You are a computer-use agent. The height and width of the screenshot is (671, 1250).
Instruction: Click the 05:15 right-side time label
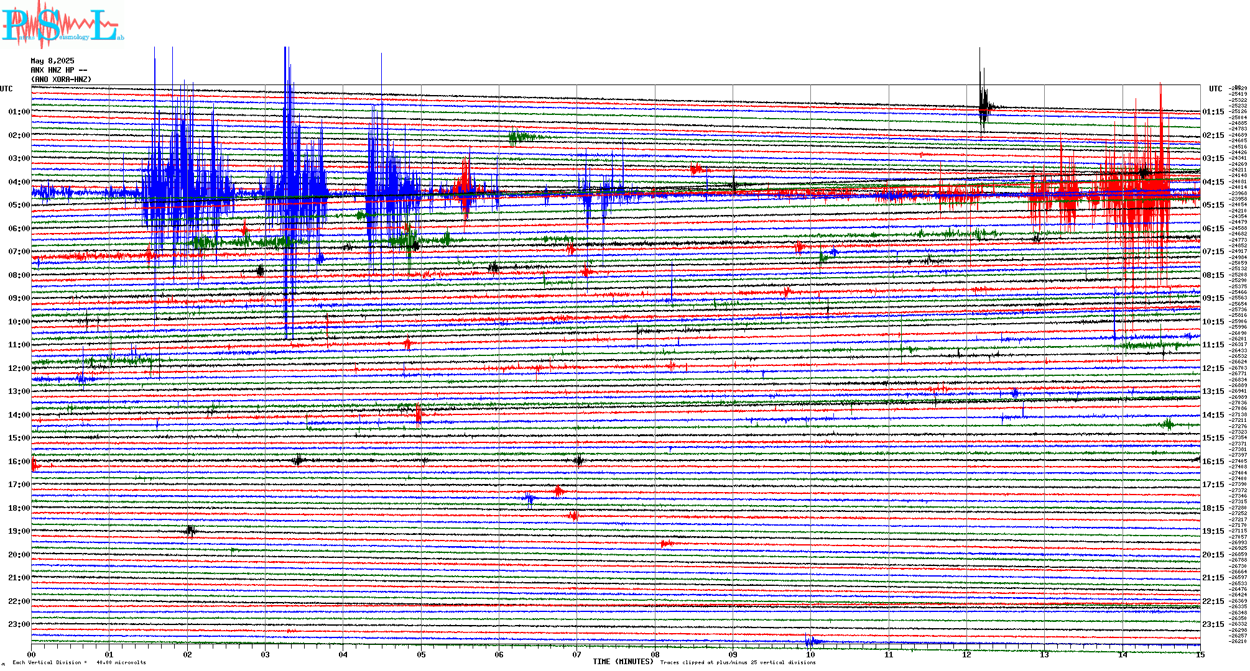pyautogui.click(x=1213, y=205)
